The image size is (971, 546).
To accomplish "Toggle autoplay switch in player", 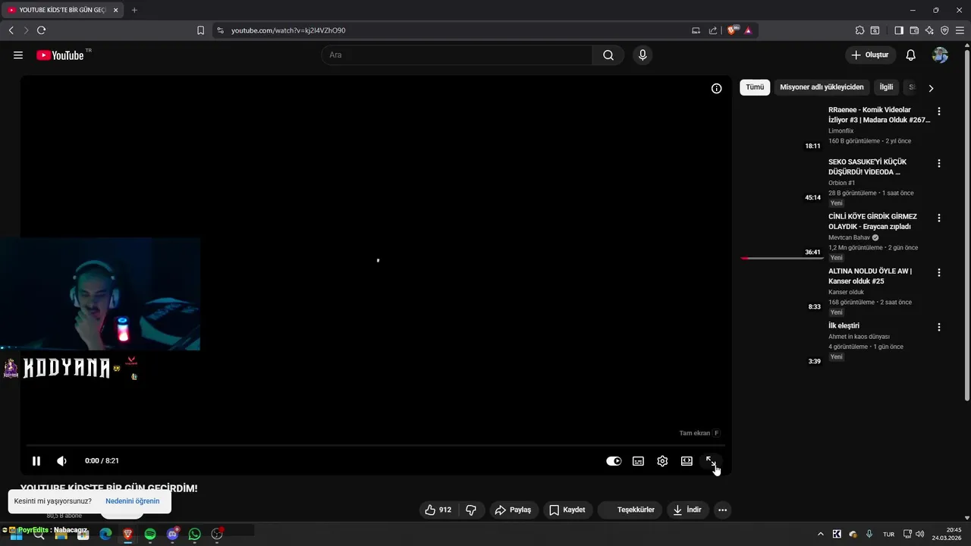I will (x=614, y=461).
